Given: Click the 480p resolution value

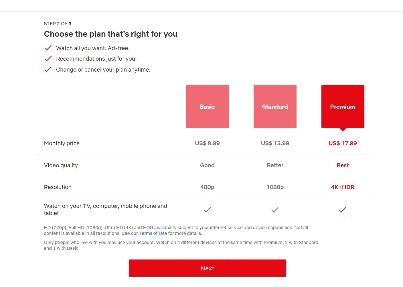Looking at the screenshot, I should pos(207,187).
